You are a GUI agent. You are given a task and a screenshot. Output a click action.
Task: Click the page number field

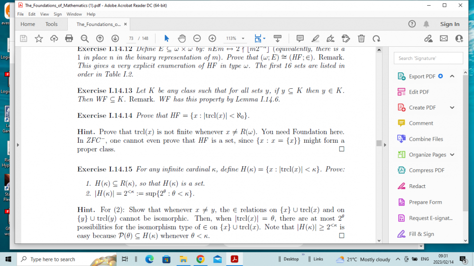click(x=131, y=38)
